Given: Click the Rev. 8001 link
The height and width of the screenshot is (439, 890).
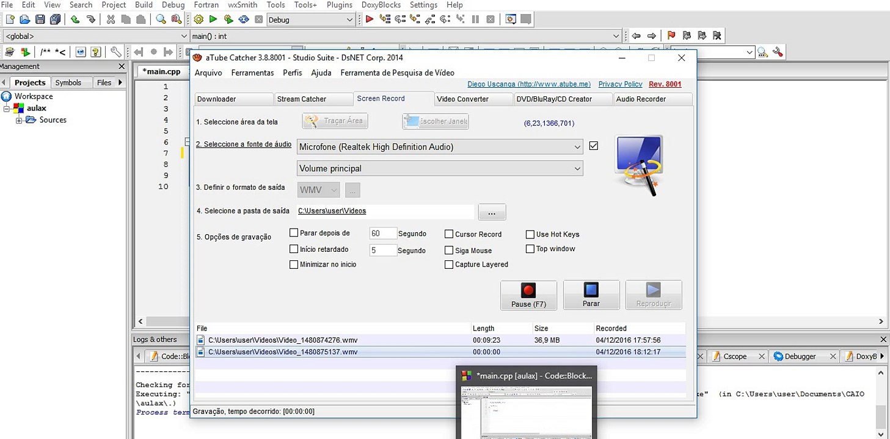Looking at the screenshot, I should (665, 84).
